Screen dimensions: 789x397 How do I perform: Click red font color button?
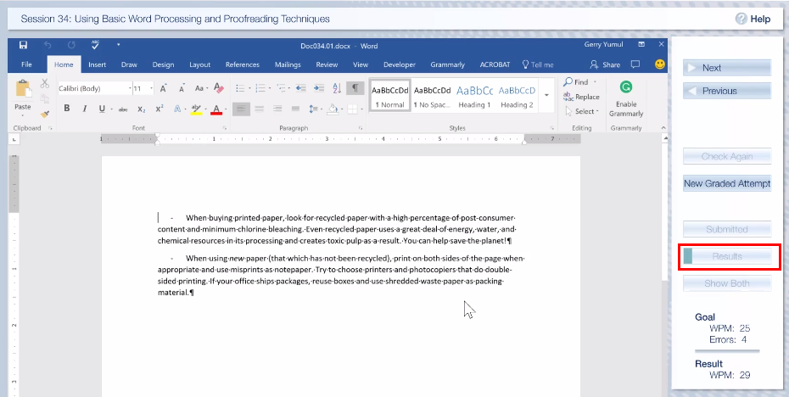pos(216,109)
